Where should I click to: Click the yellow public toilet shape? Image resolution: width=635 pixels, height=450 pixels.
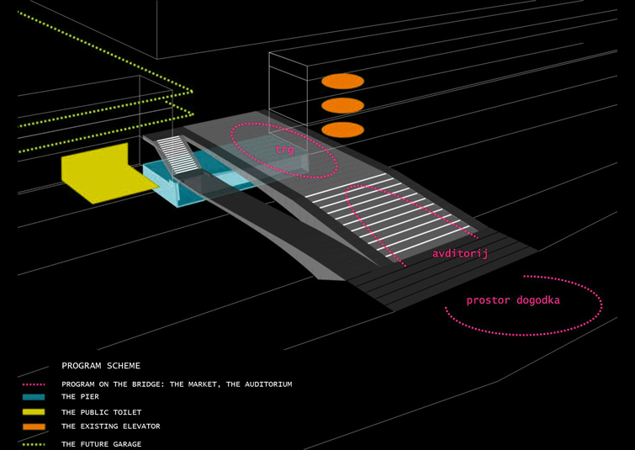(93, 175)
